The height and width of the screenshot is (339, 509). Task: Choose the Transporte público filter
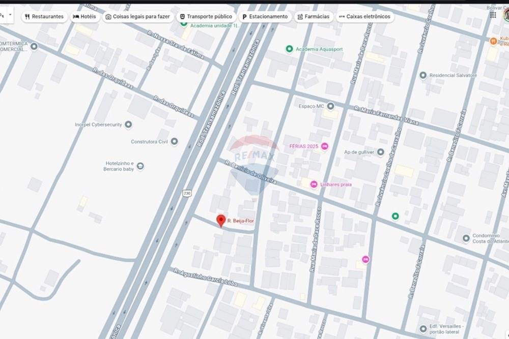(206, 16)
